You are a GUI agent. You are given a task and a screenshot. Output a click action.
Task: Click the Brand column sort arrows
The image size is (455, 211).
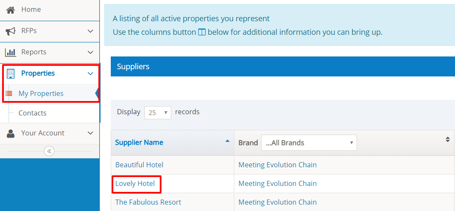(x=447, y=139)
